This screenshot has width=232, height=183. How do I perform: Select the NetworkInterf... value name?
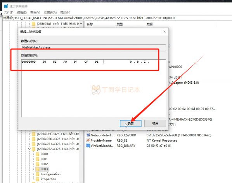102,135
